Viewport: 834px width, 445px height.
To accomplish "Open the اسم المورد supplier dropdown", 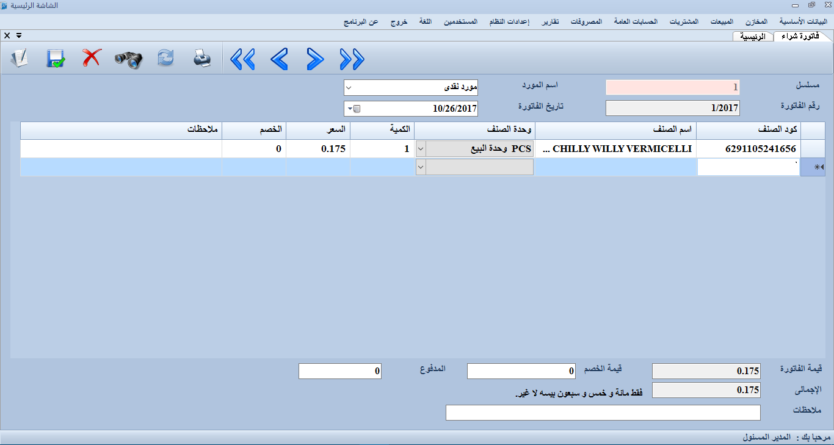I will coord(349,88).
